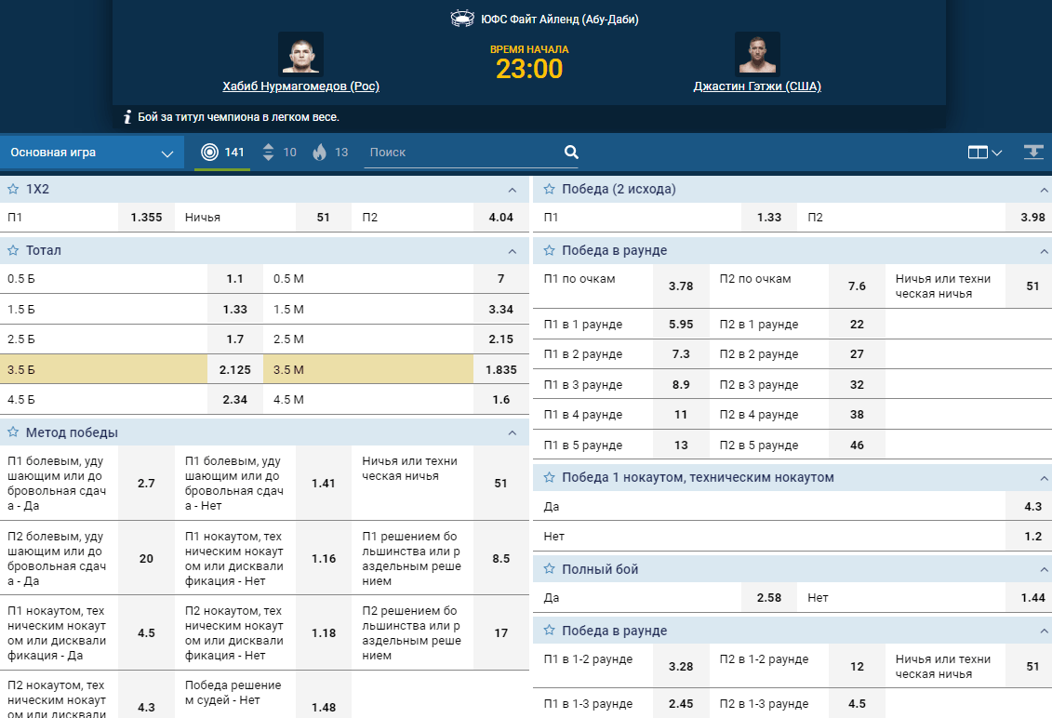Open Джастин Гэтжи (США) fighter link

[x=757, y=86]
